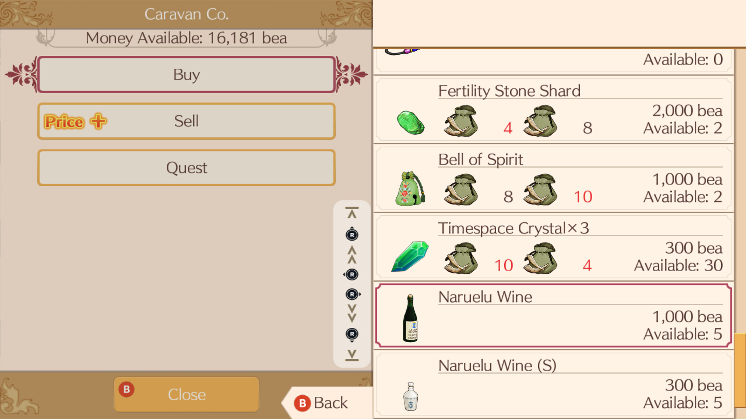The image size is (746, 419).
Task: Click the Price plus bonus badge
Action: pos(75,121)
